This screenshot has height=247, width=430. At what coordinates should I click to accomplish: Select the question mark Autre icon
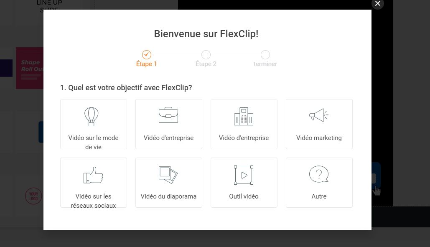click(x=319, y=174)
